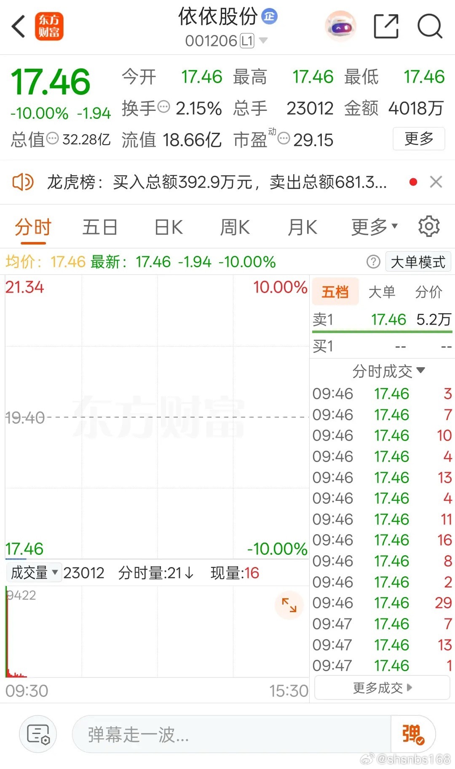
Task: Open the 分时成交 dropdown
Action: (388, 371)
